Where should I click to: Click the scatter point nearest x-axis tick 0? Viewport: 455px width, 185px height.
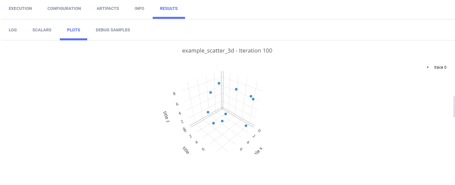[x=246, y=126]
